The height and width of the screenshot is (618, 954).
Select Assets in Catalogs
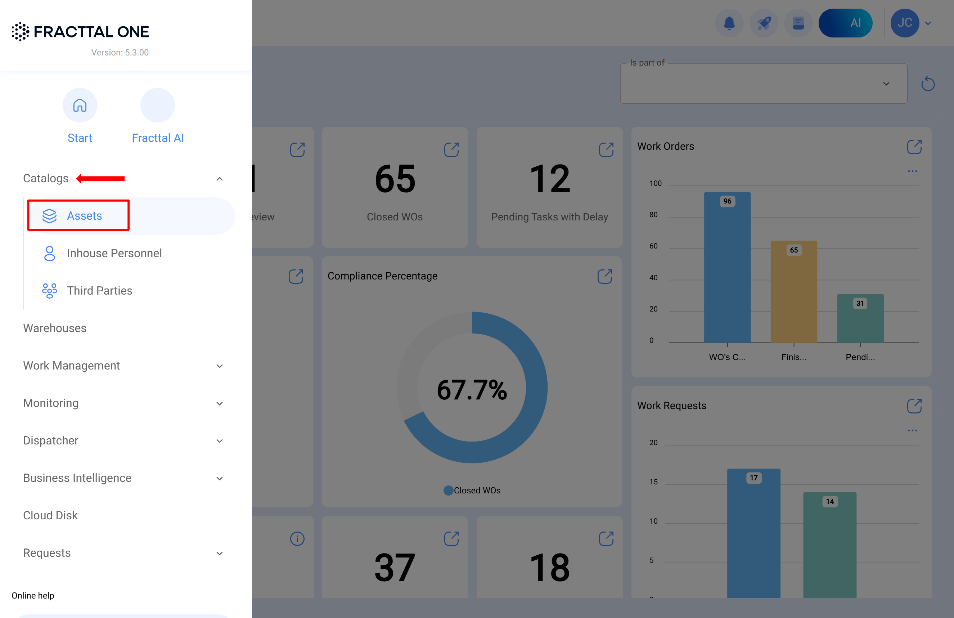coord(84,216)
